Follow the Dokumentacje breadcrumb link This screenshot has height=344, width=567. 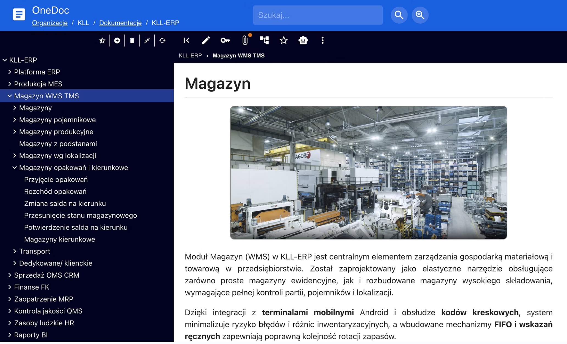pyautogui.click(x=120, y=23)
